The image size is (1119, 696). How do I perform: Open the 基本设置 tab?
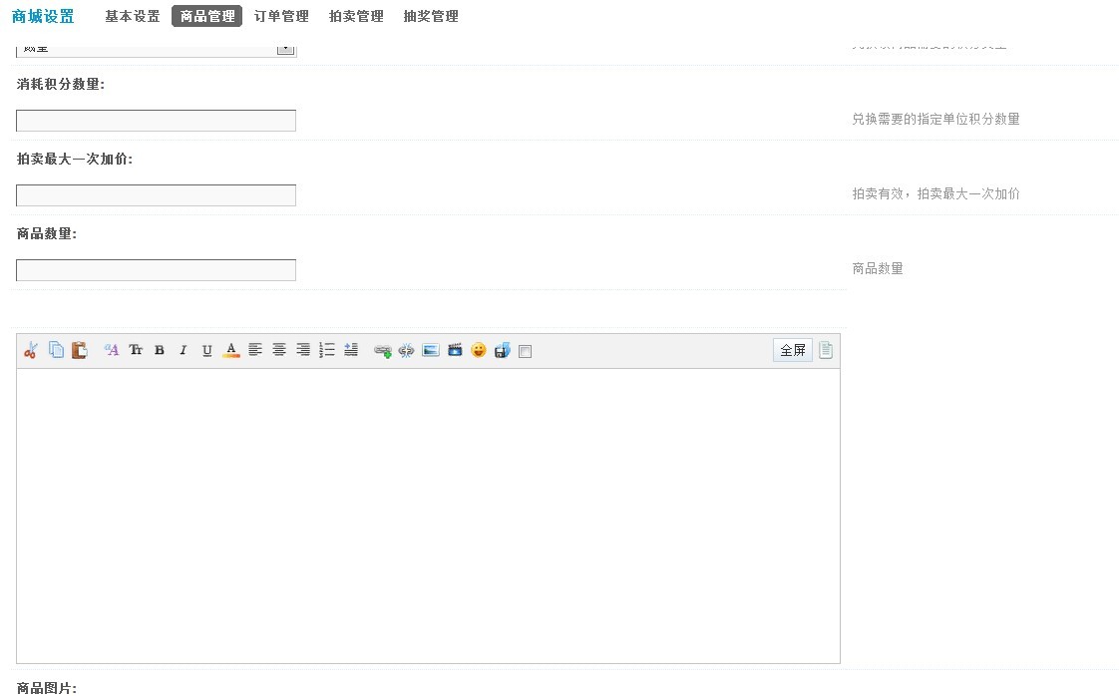tap(133, 16)
